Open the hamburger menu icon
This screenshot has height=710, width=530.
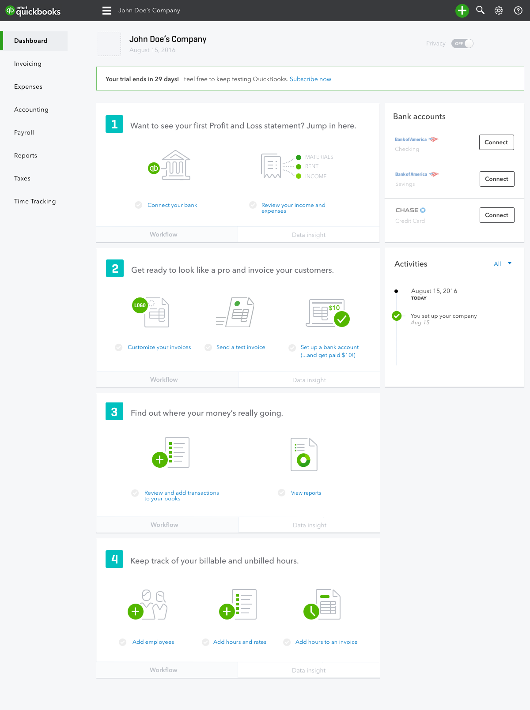(107, 11)
